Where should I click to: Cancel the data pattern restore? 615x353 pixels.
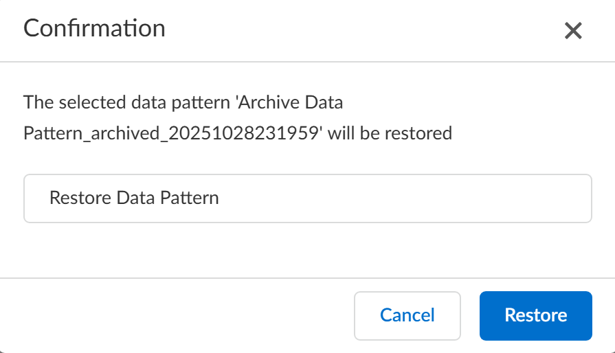(407, 316)
